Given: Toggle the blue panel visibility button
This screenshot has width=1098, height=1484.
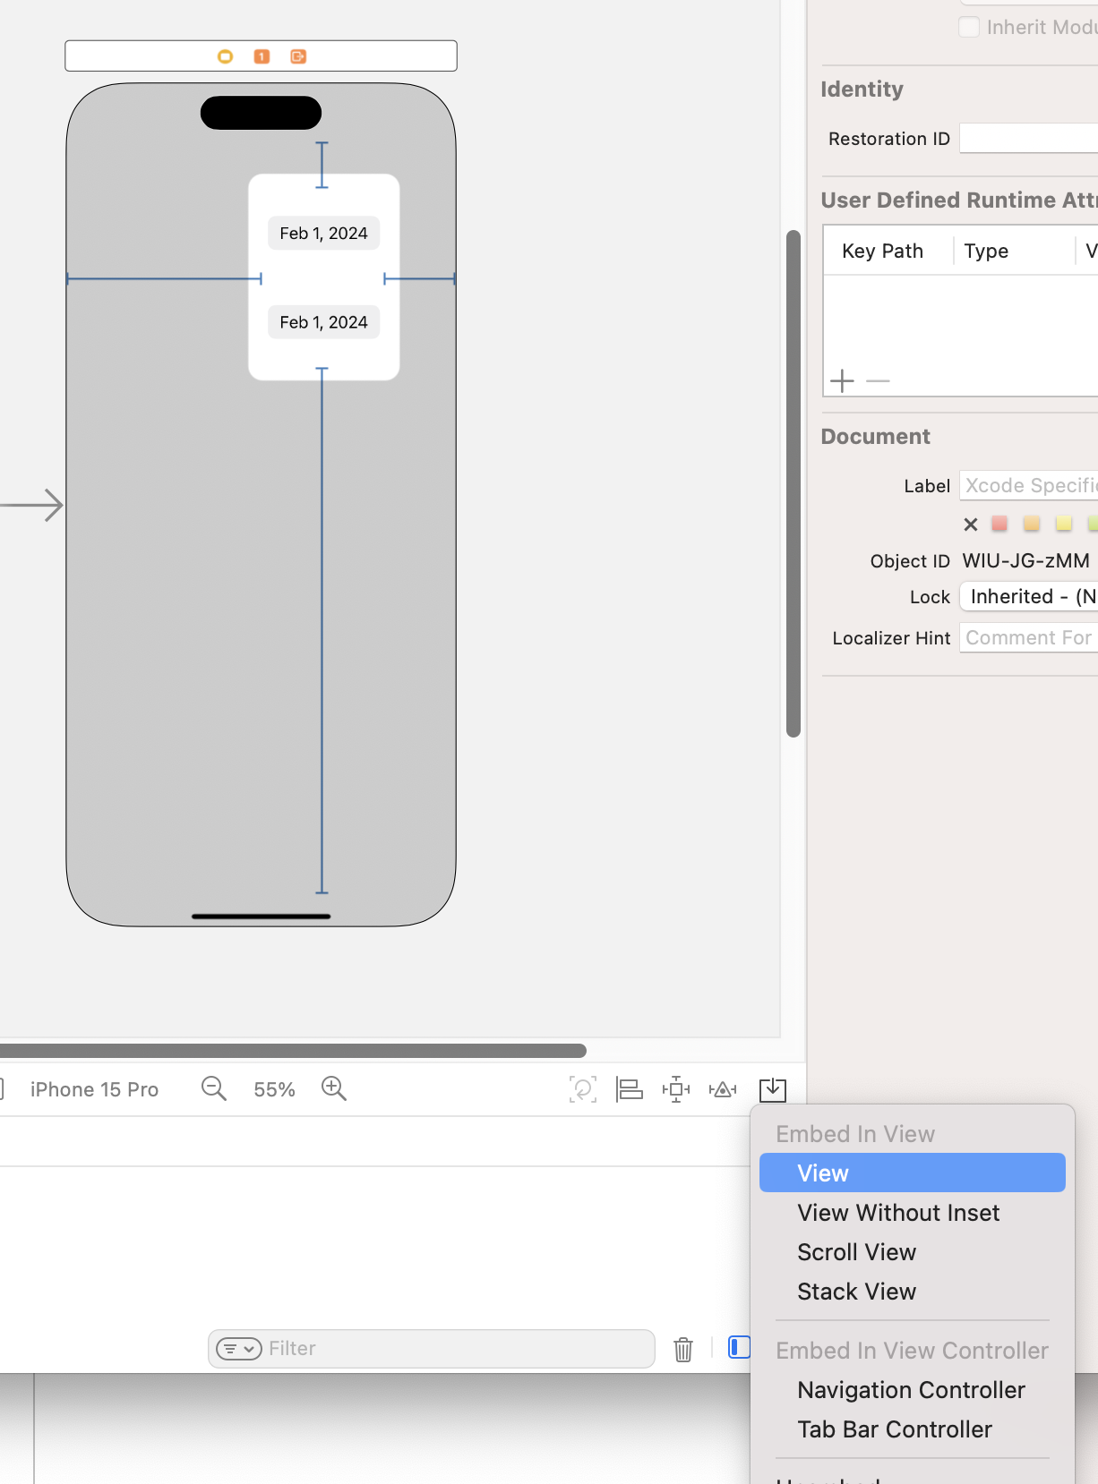Looking at the screenshot, I should coord(738,1347).
